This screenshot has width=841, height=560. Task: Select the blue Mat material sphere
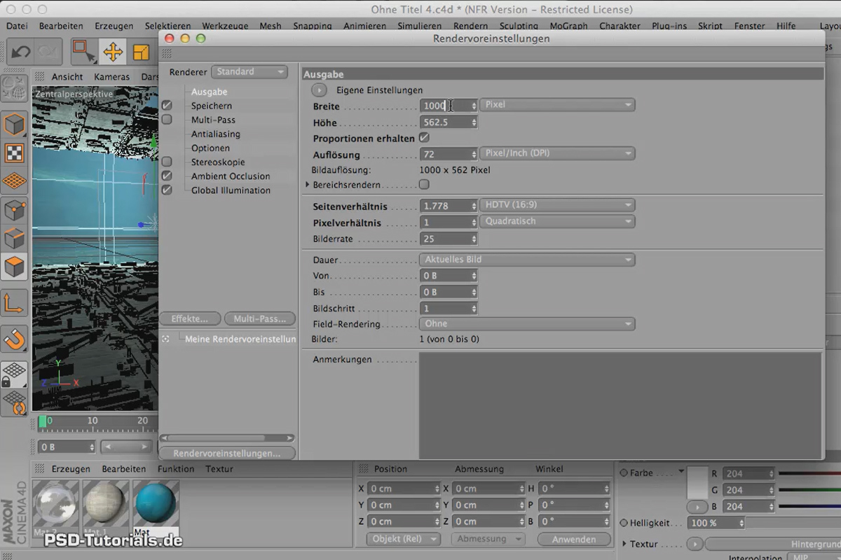point(156,505)
